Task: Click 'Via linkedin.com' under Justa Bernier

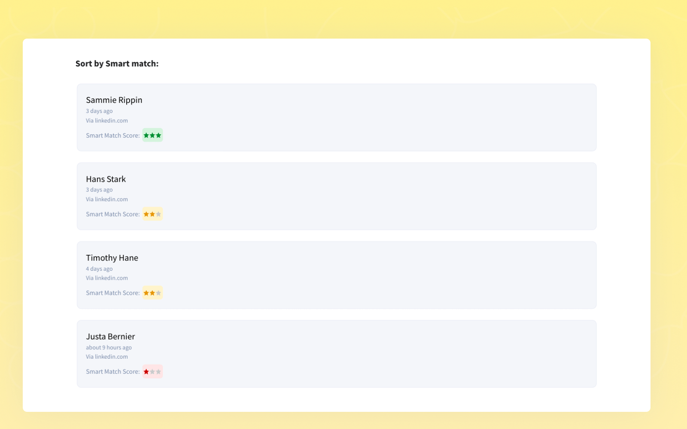Action: click(x=106, y=357)
